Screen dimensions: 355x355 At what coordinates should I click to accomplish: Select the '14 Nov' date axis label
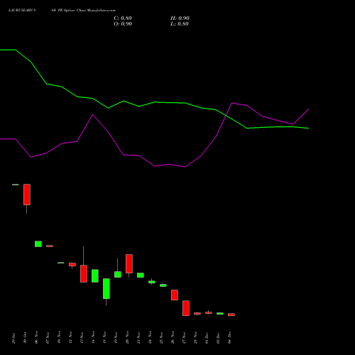click(x=93, y=338)
